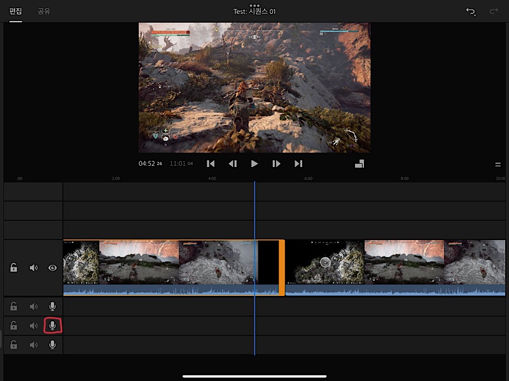Mute the second audio track
Image resolution: width=509 pixels, height=381 pixels.
(34, 326)
